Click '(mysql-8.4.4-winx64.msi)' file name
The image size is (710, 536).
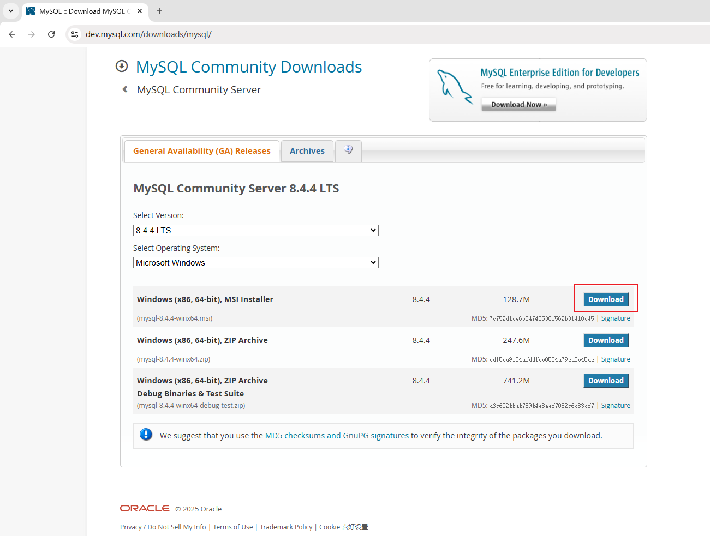click(175, 318)
